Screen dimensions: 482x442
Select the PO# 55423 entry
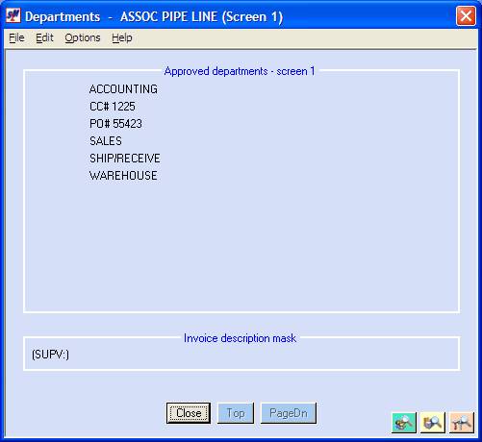click(115, 124)
